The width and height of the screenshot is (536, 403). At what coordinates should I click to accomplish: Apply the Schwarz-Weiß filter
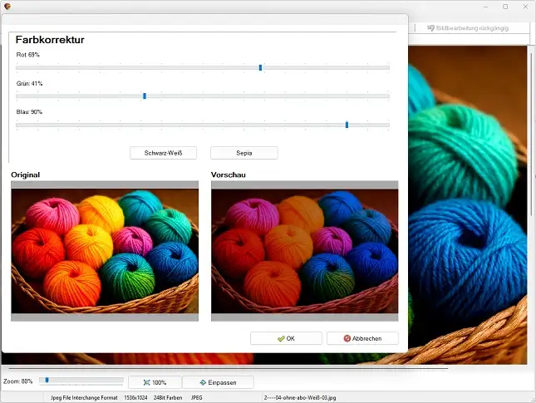[163, 153]
